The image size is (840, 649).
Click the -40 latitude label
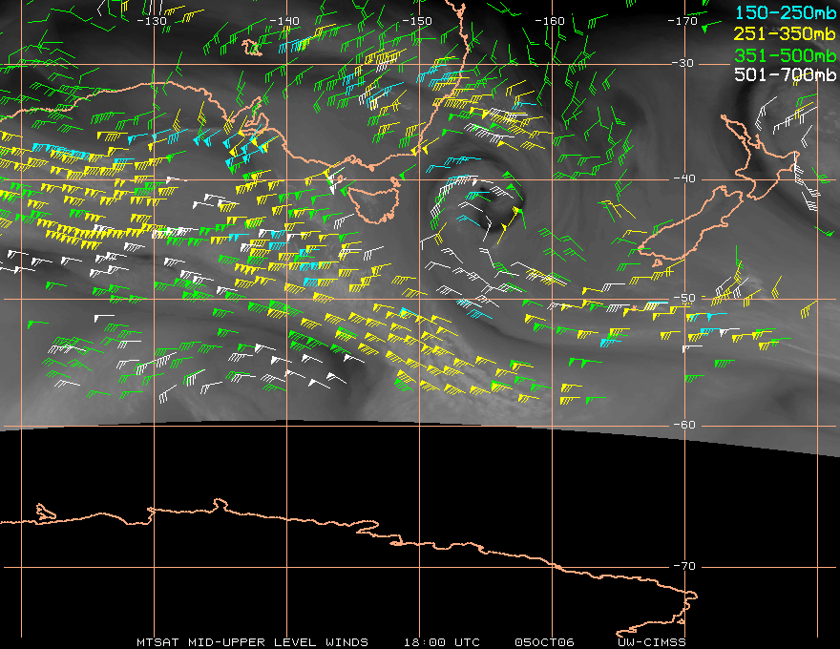[x=684, y=178]
